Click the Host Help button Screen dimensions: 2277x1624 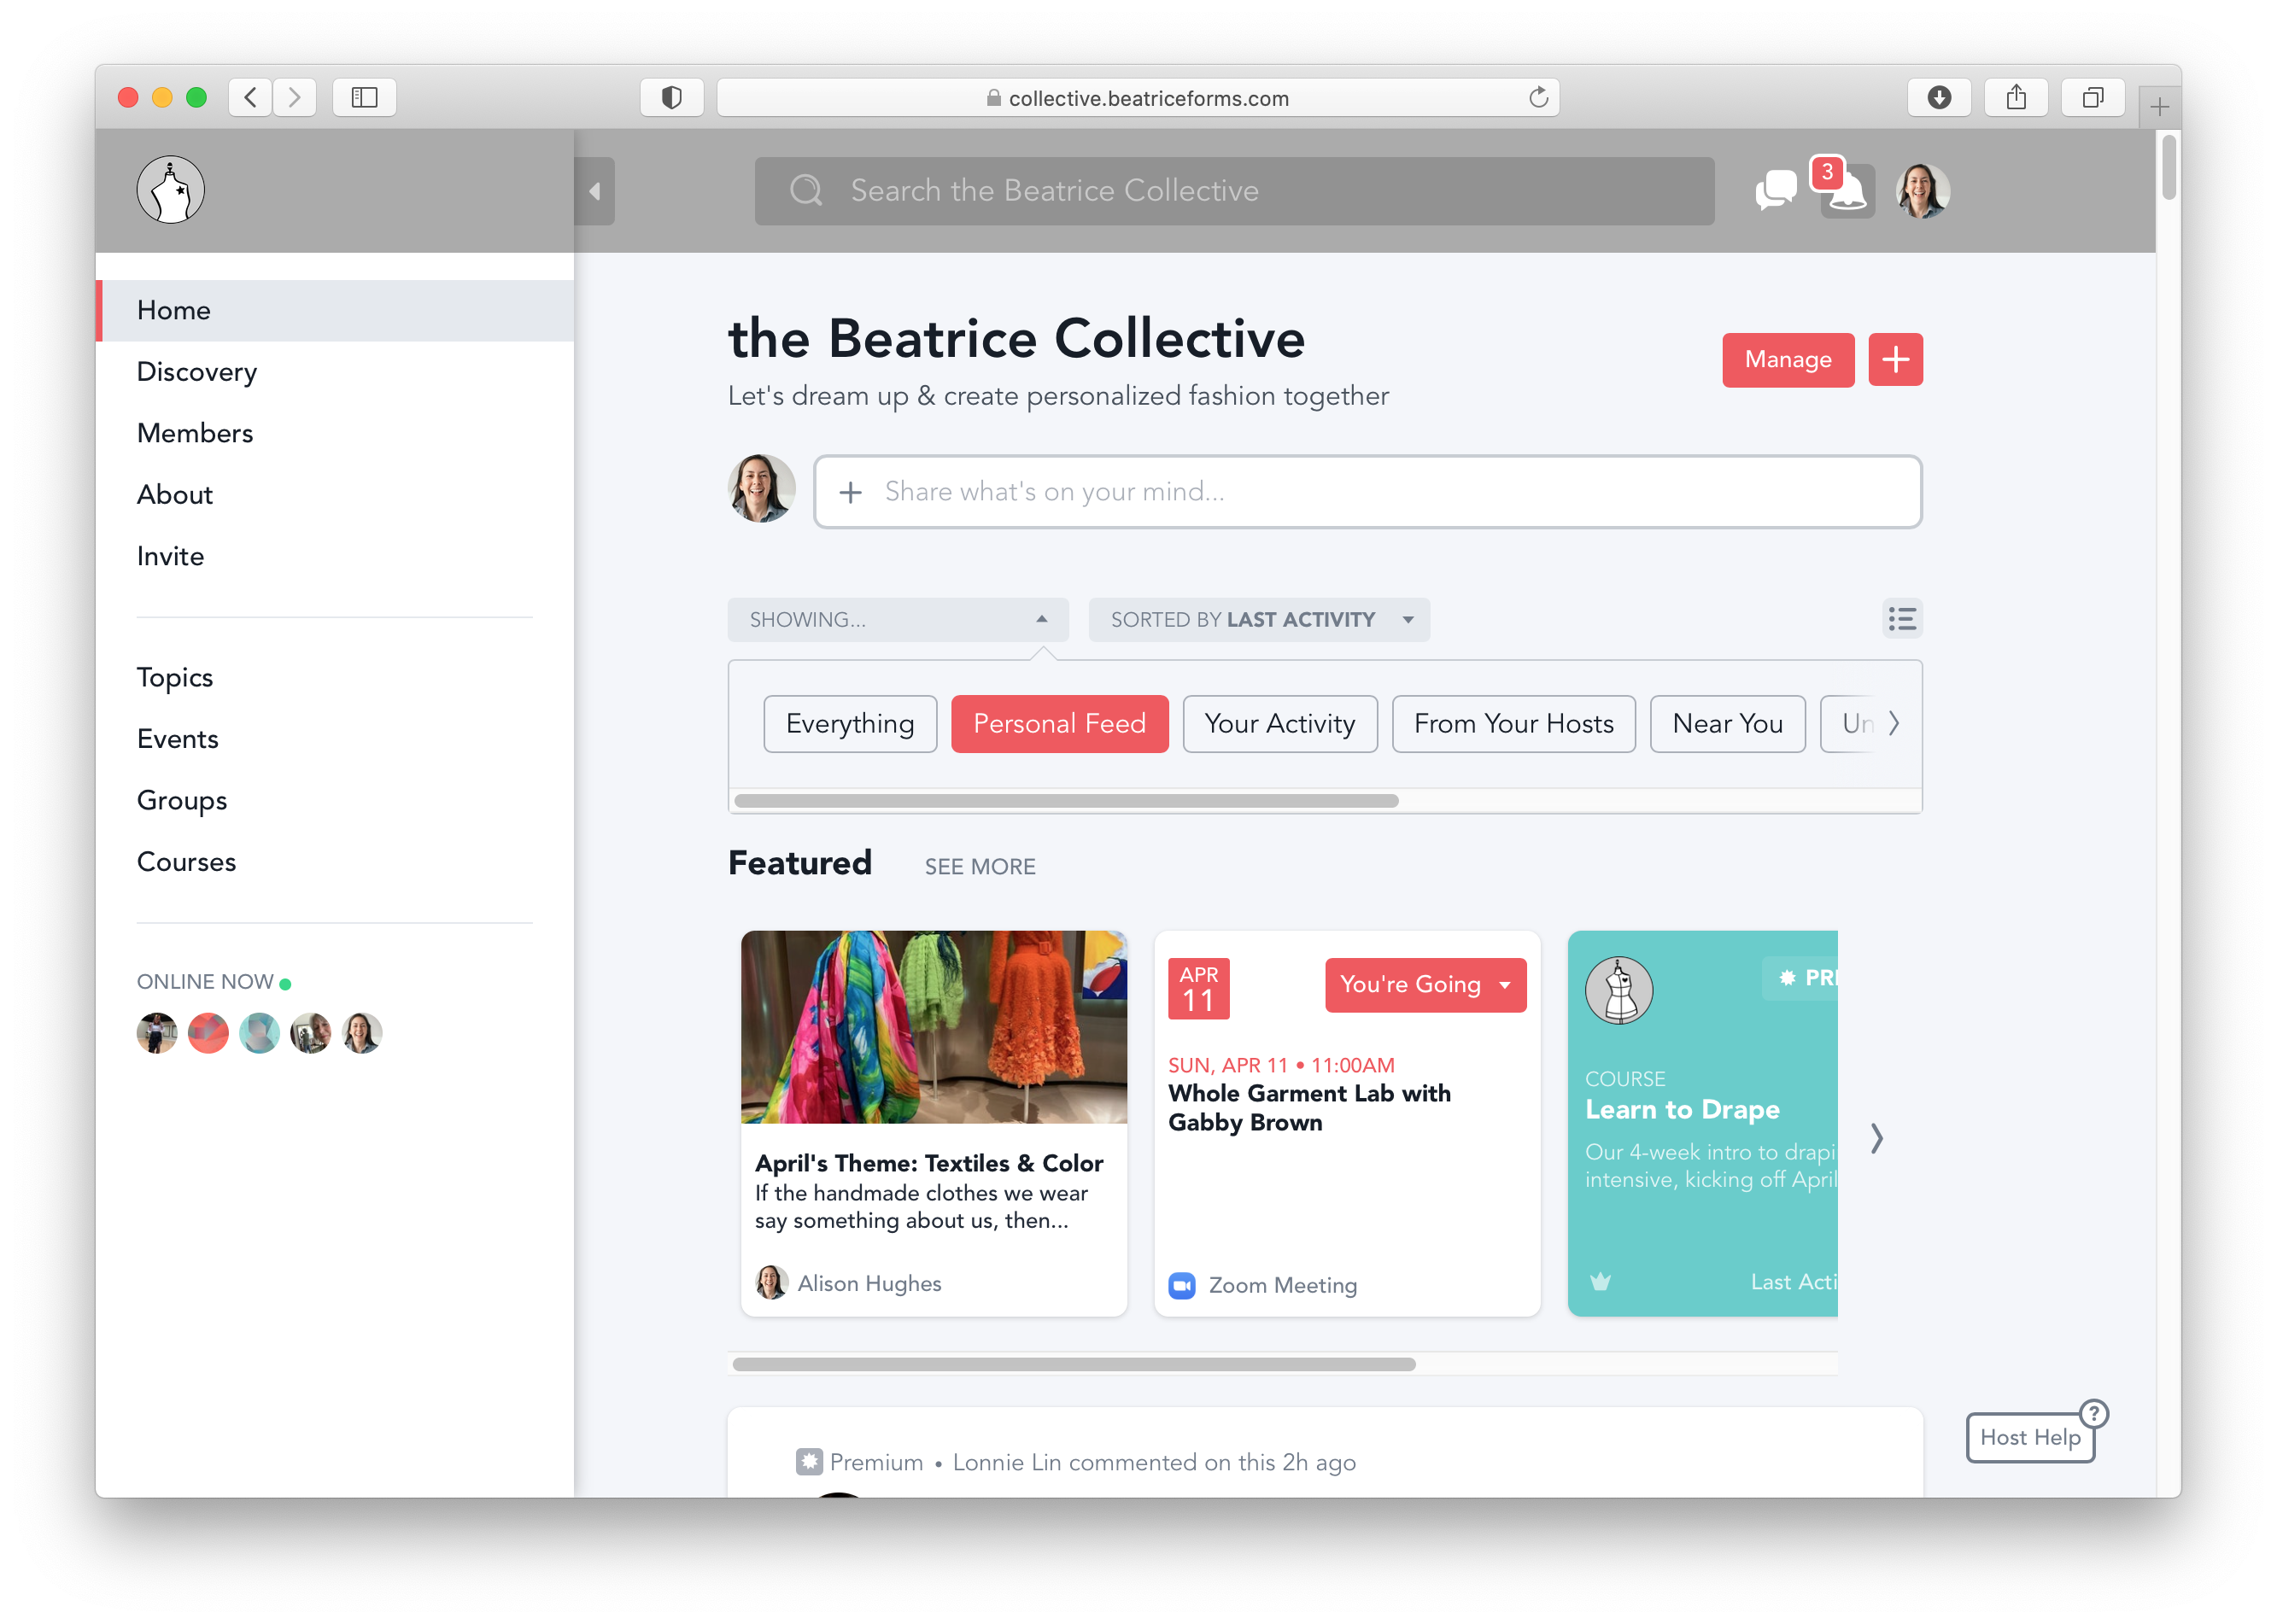[2029, 1438]
